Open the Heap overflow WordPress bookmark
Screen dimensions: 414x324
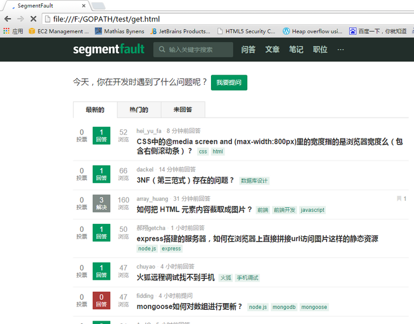coord(313,31)
